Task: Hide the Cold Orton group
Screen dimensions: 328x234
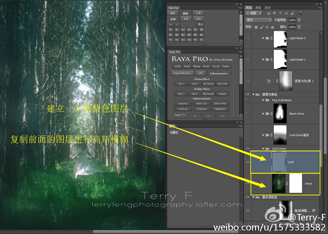Action: click(248, 148)
